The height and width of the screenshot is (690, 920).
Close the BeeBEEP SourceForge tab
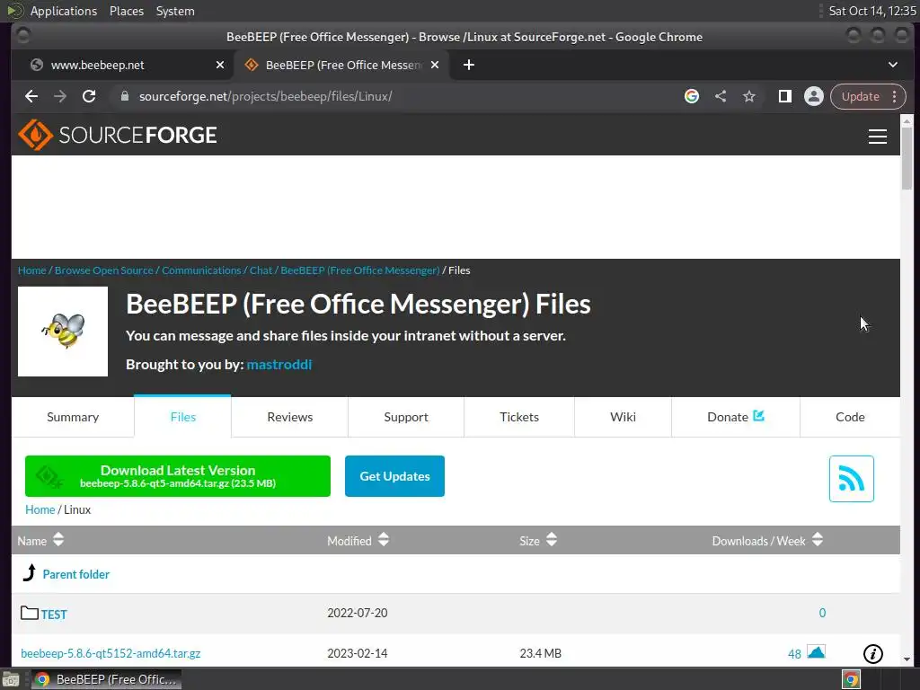coord(435,65)
